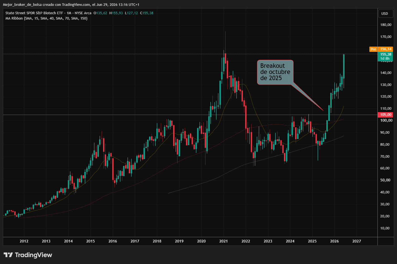Image resolution: width=397 pixels, height=264 pixels.
Task: Click the 2013 year on time axis
Action: coord(46,241)
